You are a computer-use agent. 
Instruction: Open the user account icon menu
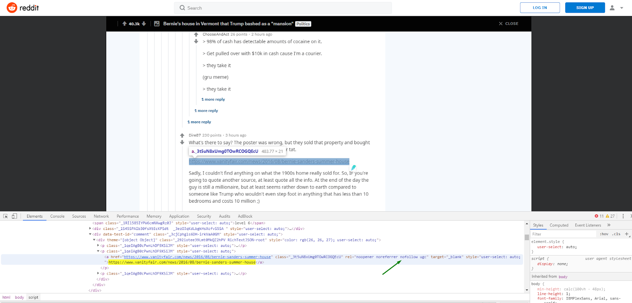click(x=612, y=8)
